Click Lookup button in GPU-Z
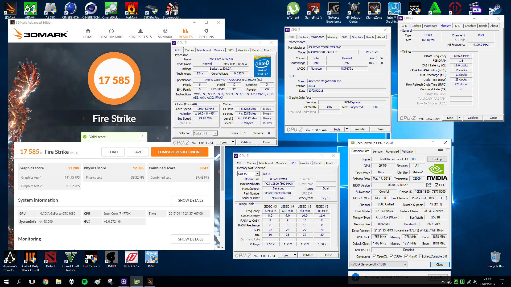This screenshot has width=511, height=287. (437, 159)
